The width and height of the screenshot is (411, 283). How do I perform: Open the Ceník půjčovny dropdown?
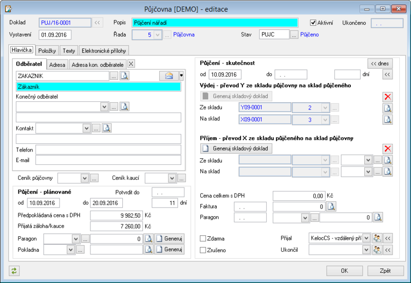pyautogui.click(x=85, y=178)
